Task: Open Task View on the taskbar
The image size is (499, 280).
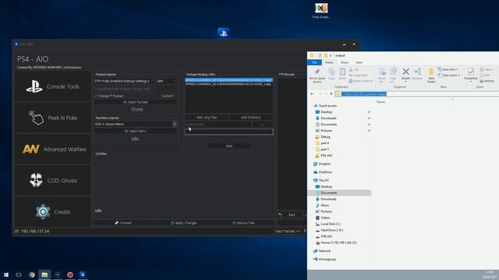Action: coord(19,275)
